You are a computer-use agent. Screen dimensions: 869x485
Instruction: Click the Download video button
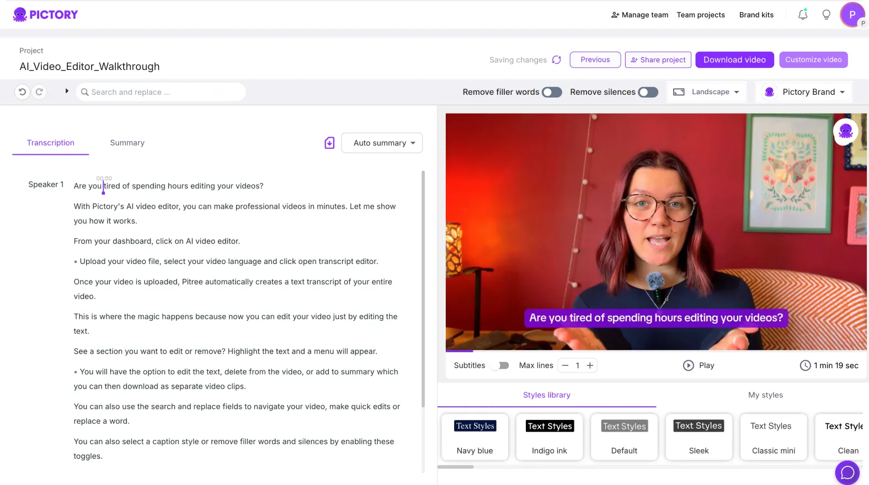(x=734, y=60)
